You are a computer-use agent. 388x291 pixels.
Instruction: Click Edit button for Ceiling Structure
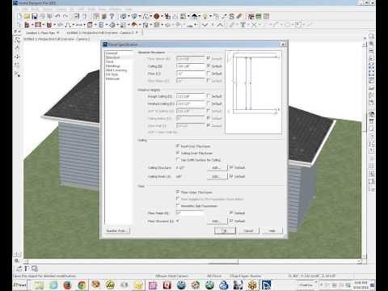click(217, 167)
